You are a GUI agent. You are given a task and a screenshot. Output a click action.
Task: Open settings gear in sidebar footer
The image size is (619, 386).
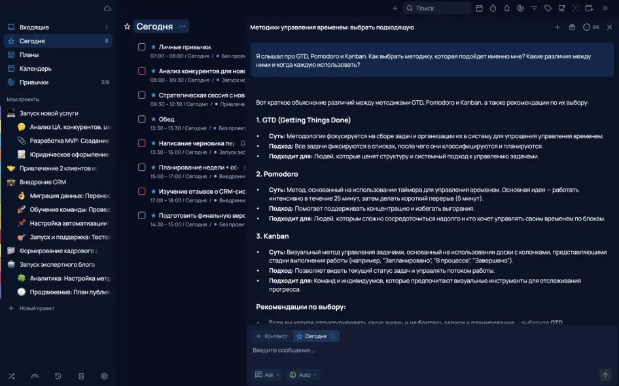tap(104, 376)
